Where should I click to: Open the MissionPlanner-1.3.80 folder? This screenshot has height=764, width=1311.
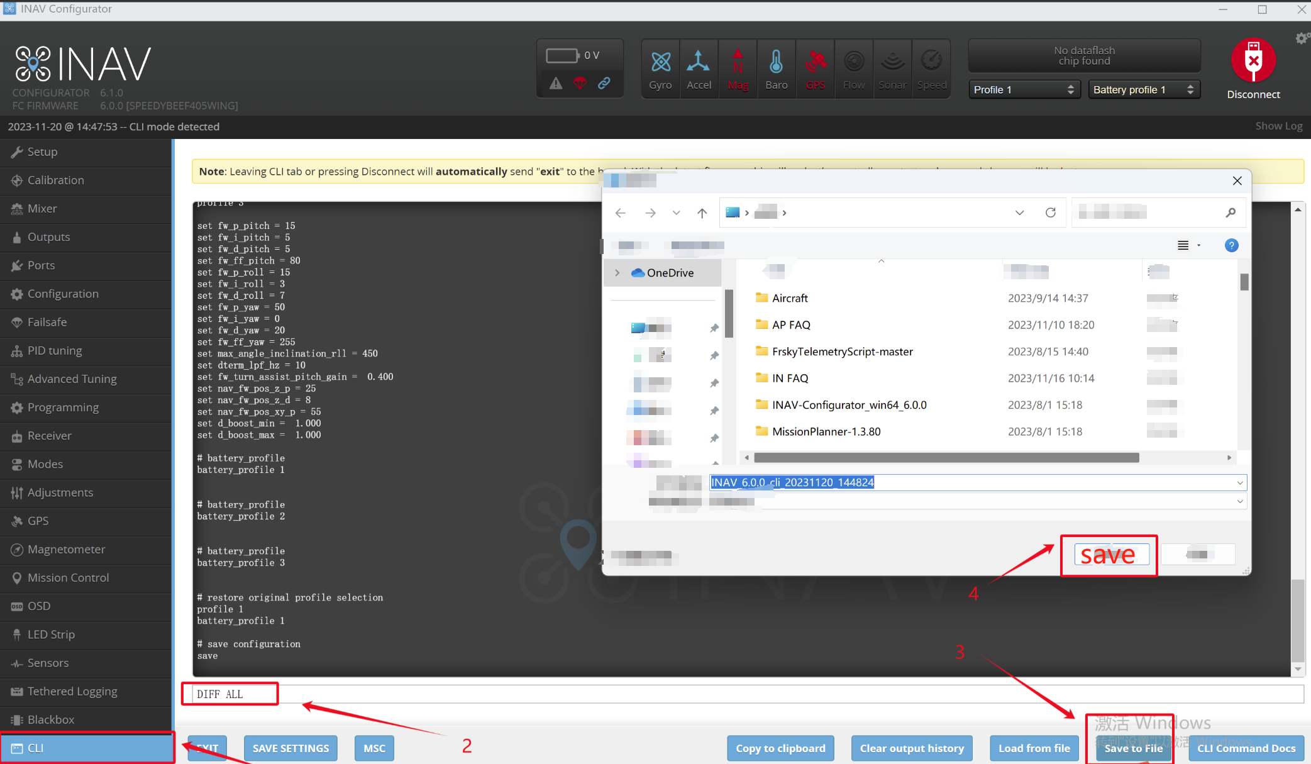(826, 431)
